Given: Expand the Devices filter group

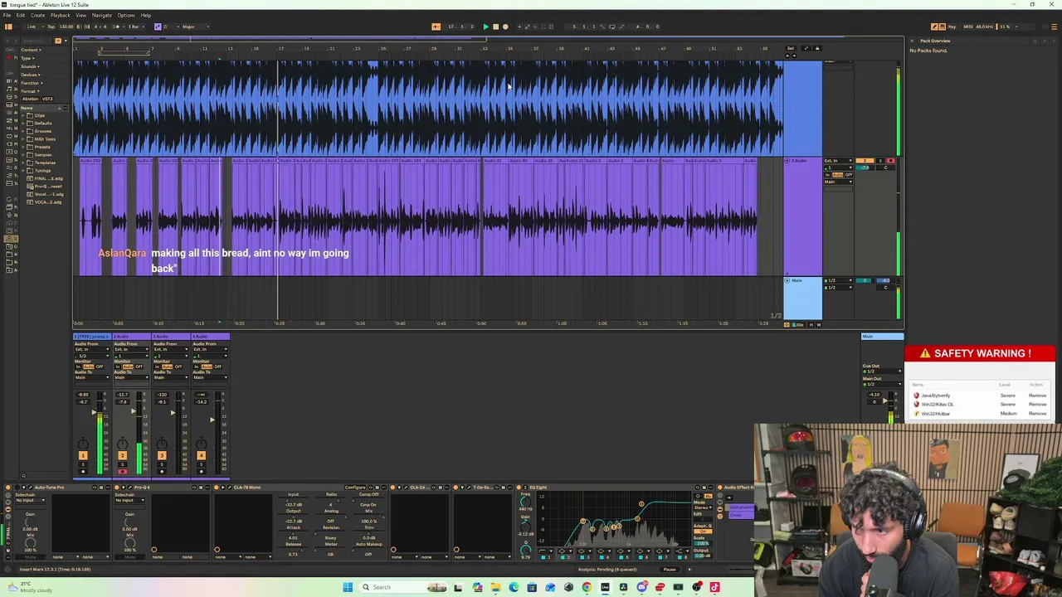Looking at the screenshot, I should 31,75.
